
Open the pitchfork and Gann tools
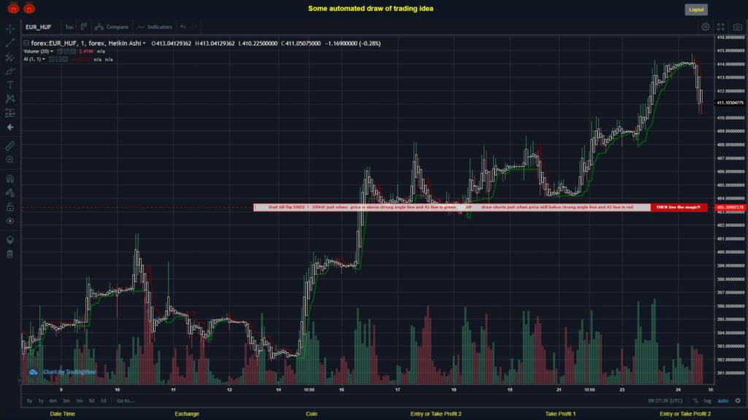[x=10, y=57]
